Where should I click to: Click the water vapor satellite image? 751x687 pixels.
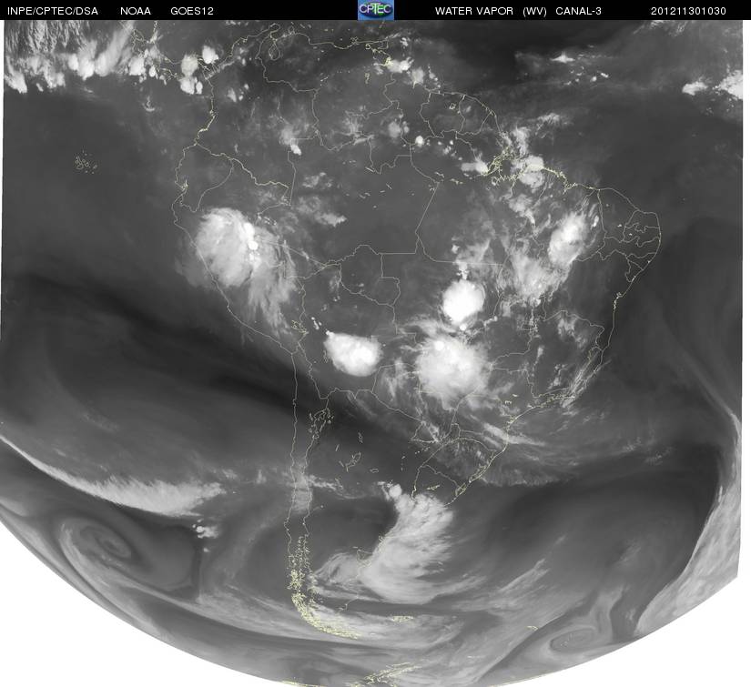click(x=373, y=353)
